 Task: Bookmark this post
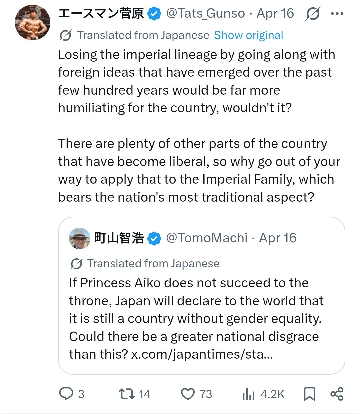pyautogui.click(x=309, y=394)
